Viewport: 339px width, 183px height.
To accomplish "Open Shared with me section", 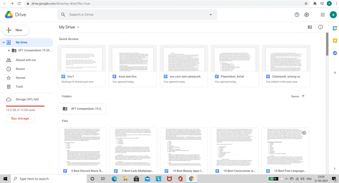I will (26, 60).
